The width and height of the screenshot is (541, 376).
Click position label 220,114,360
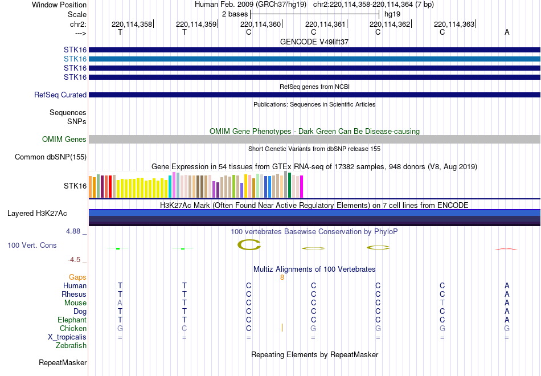[260, 24]
